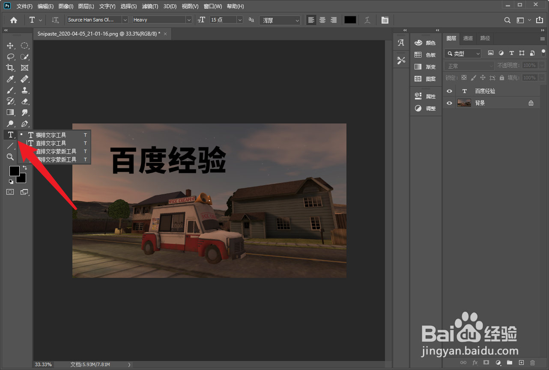Expand the status bar document info arrow
549x370 pixels.
(129, 364)
